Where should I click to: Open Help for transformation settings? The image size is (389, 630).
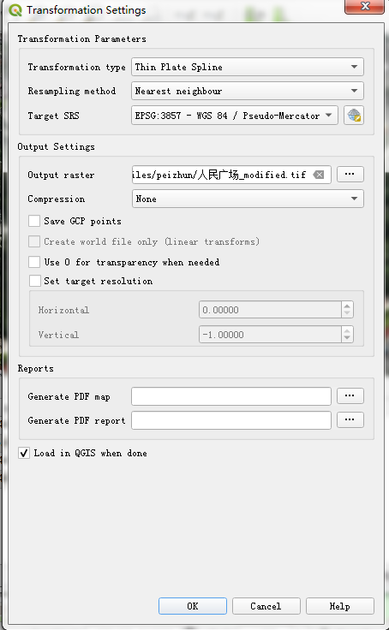[340, 606]
